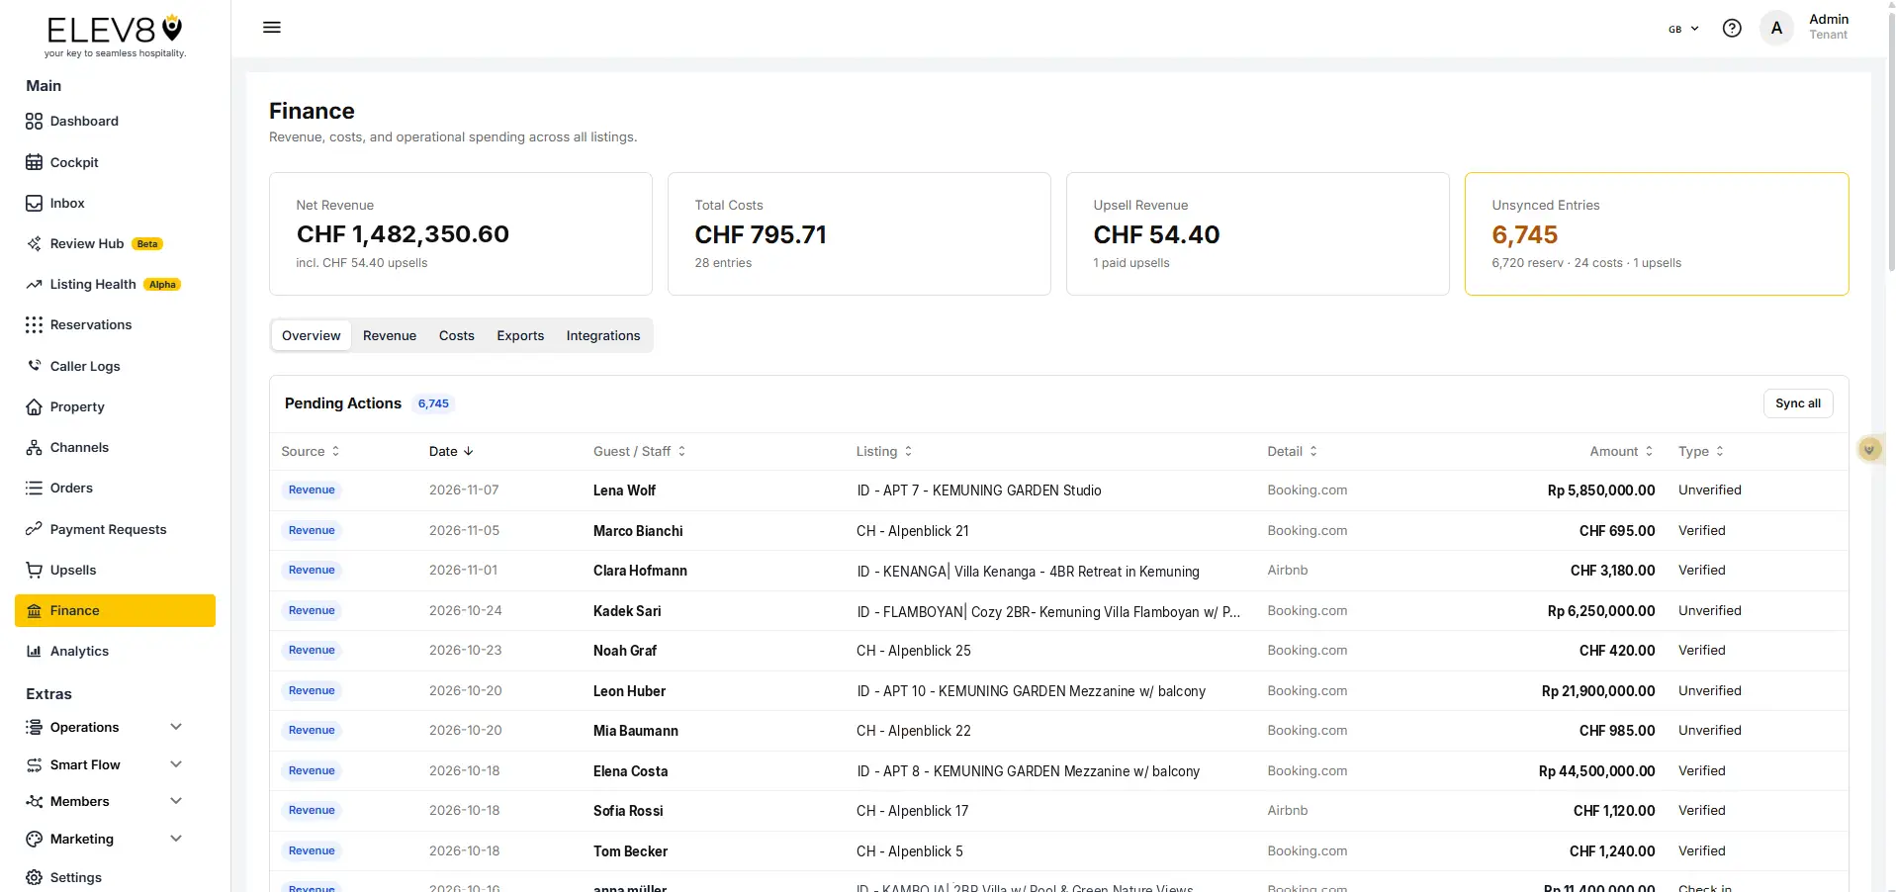Image resolution: width=1896 pixels, height=892 pixels.
Task: Toggle the hamburger sidebar menu
Action: (272, 28)
